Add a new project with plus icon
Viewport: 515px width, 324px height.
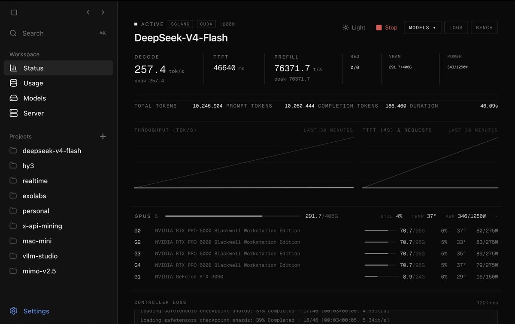pyautogui.click(x=103, y=136)
